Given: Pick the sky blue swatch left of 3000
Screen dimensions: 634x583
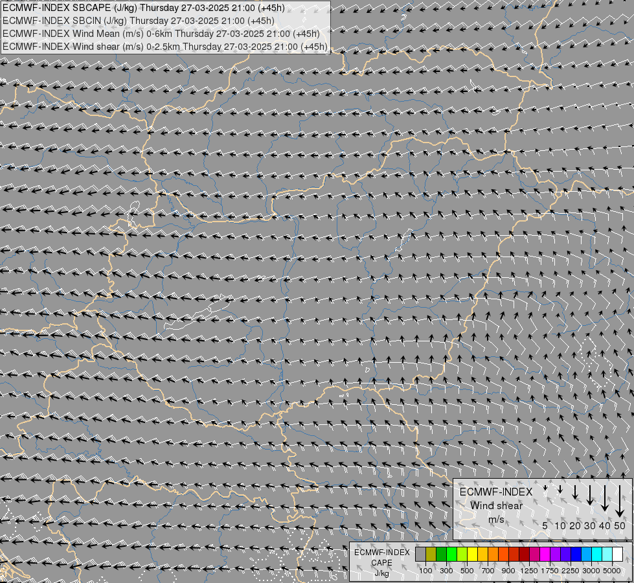Looking at the screenshot, I should tap(586, 554).
